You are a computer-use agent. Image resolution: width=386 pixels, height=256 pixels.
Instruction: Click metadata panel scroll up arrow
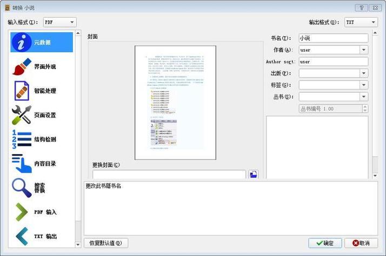(x=375, y=33)
